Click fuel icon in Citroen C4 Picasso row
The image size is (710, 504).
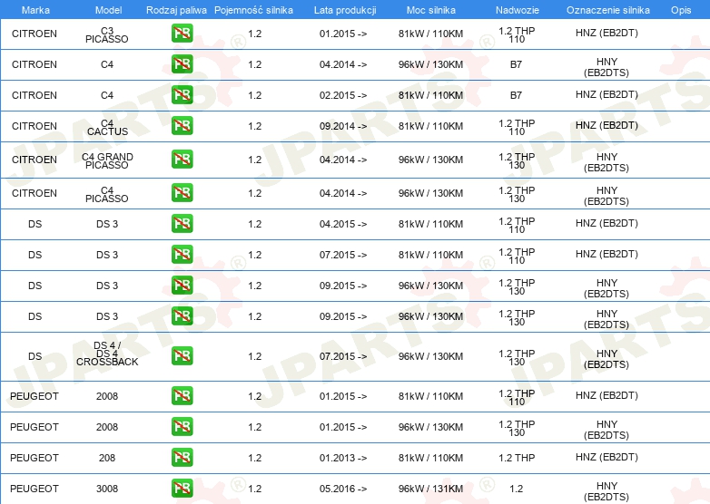(182, 193)
